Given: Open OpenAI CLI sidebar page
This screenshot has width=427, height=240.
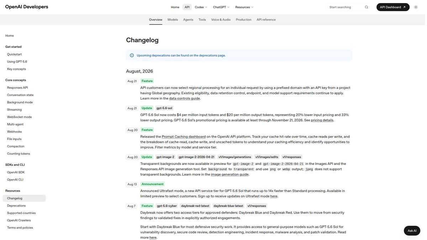Looking at the screenshot, I should coord(15,180).
